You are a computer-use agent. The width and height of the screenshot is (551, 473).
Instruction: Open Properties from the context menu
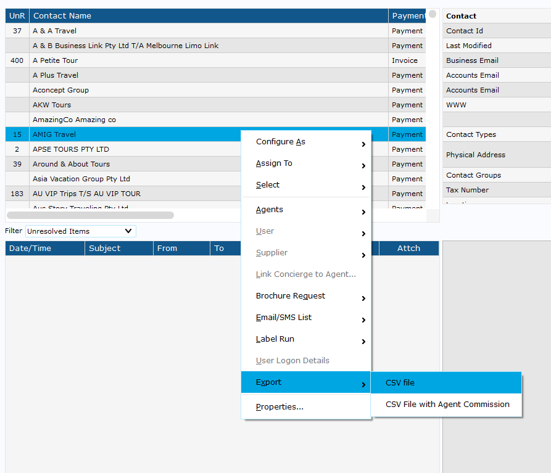tap(280, 407)
